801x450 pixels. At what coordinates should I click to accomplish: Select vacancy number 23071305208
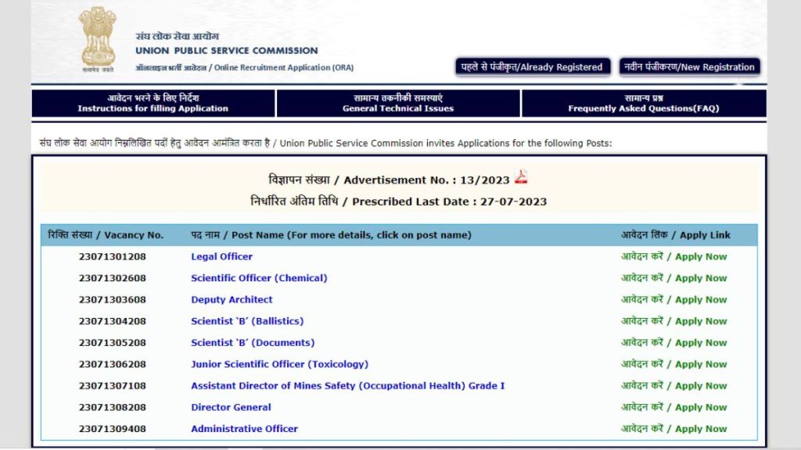pos(113,342)
